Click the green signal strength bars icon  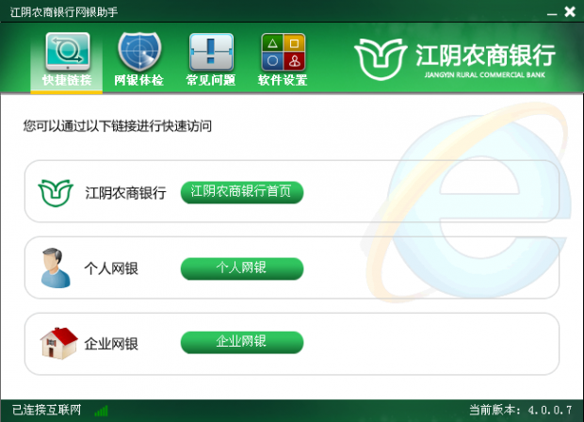tap(102, 411)
